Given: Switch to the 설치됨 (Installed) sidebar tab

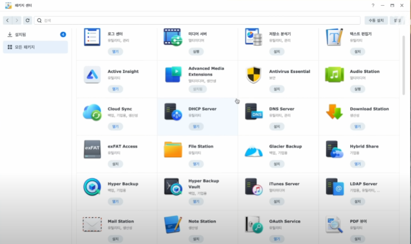Looking at the screenshot, I should point(35,34).
